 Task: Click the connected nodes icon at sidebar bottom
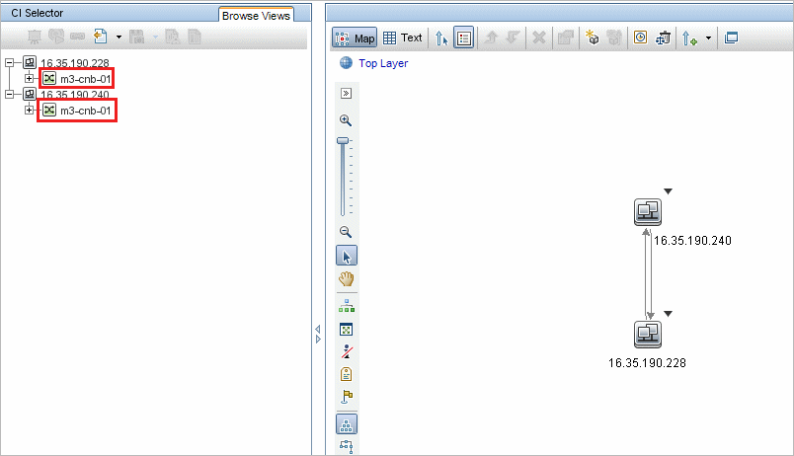[347, 446]
